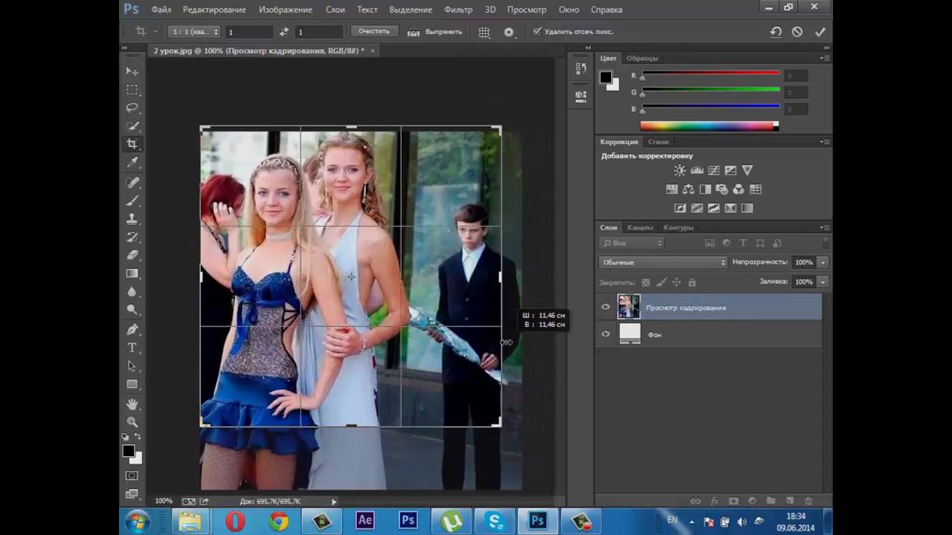Open the layer blending mode dropdown

[x=663, y=262]
